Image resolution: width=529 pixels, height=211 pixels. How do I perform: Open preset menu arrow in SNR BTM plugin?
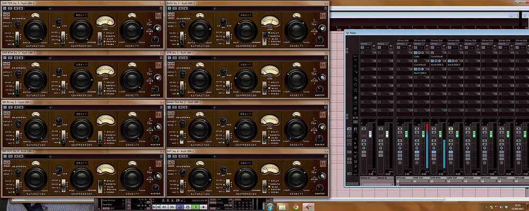click(161, 57)
